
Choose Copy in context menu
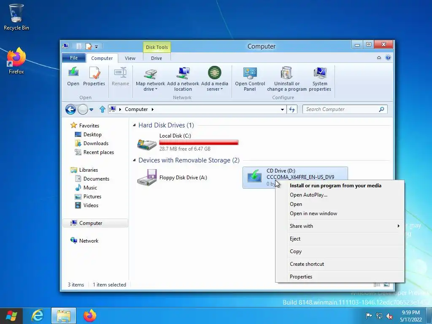pyautogui.click(x=340, y=251)
